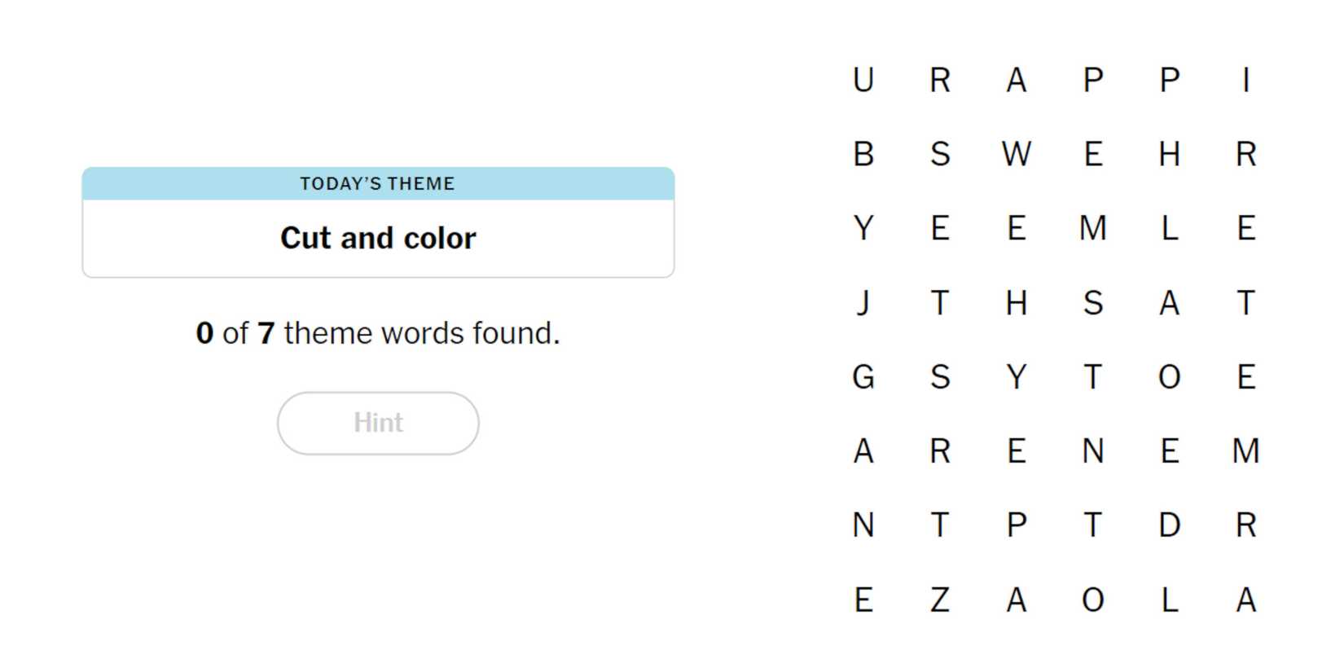Pick the letter J tile
The width and height of the screenshot is (1344, 672).
tap(863, 303)
